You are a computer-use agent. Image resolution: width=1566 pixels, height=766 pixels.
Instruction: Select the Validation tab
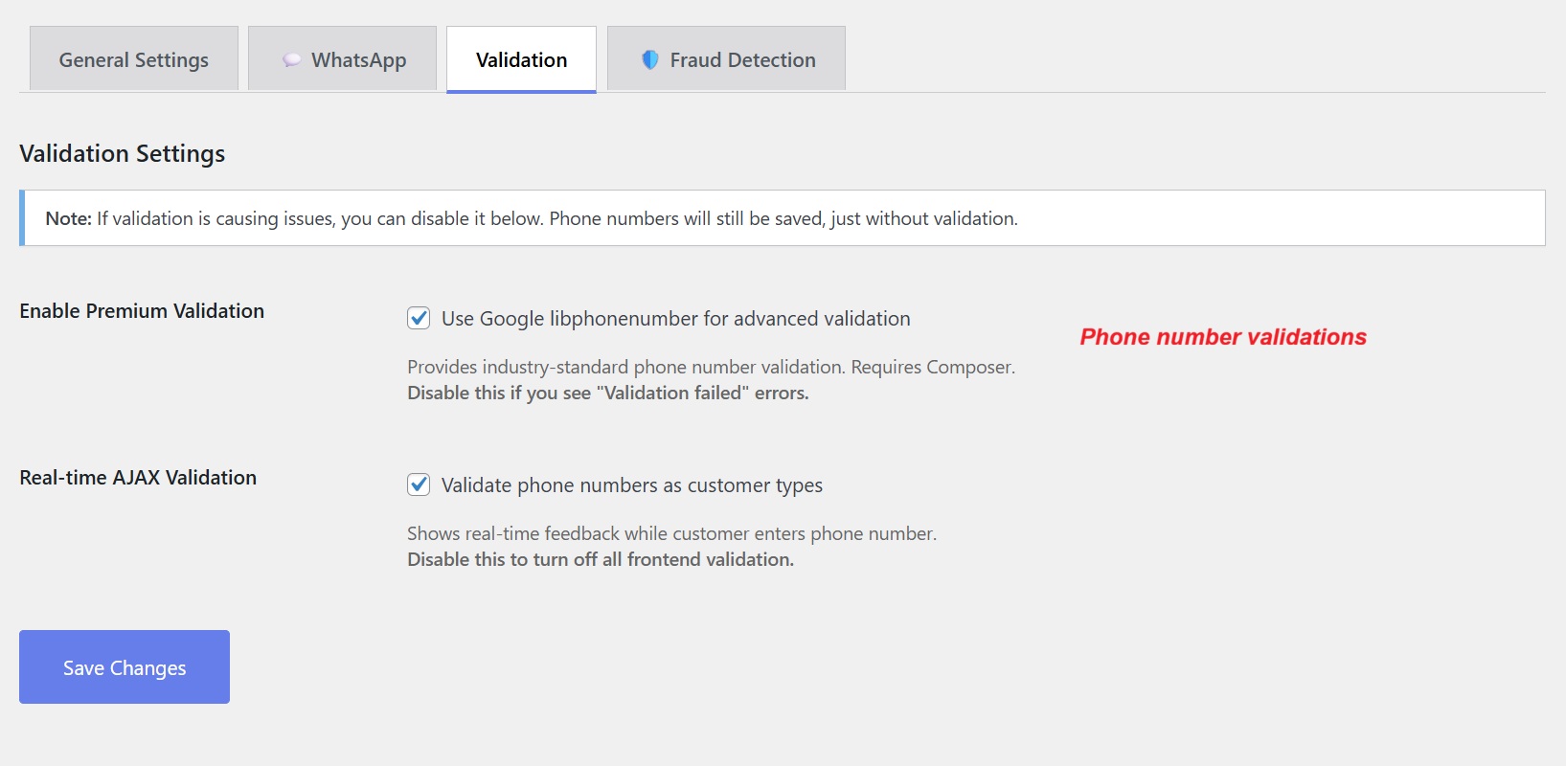coord(521,59)
